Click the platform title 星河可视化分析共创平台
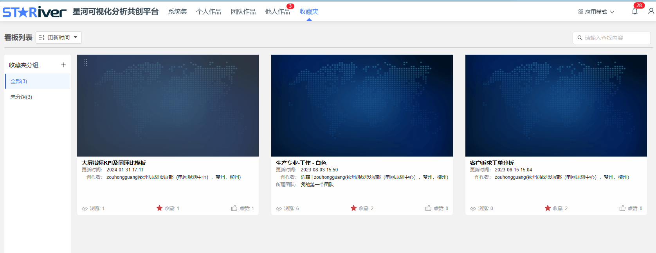 [x=115, y=11]
